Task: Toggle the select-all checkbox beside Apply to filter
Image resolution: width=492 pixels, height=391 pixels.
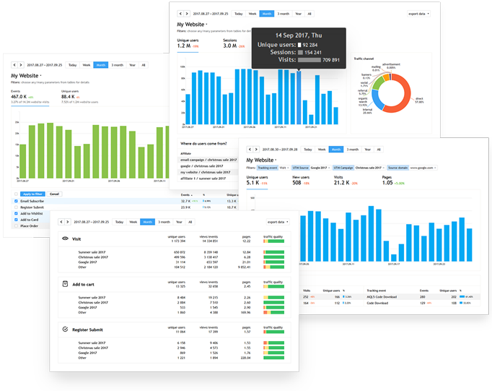Action: [x=16, y=194]
